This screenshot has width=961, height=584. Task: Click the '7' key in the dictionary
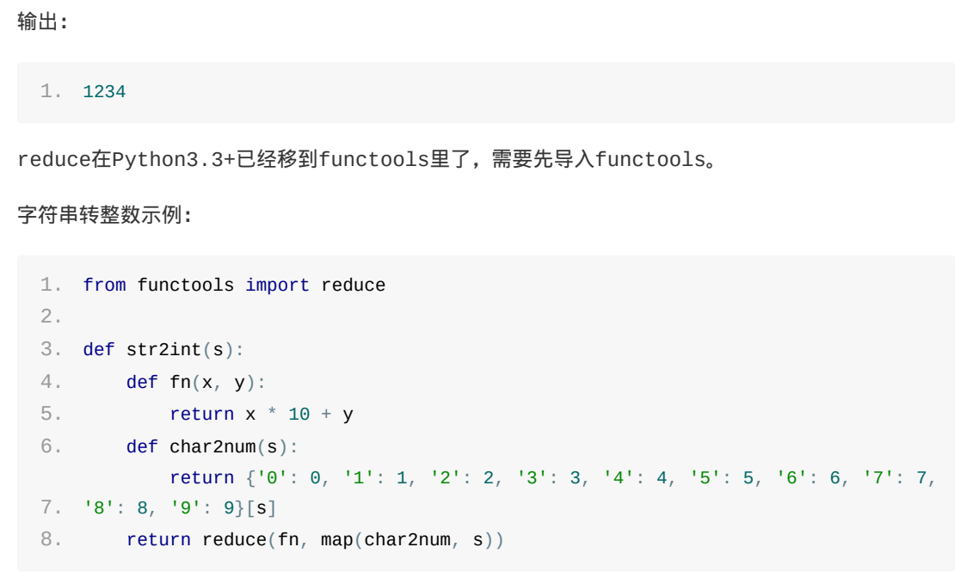pos(878,477)
